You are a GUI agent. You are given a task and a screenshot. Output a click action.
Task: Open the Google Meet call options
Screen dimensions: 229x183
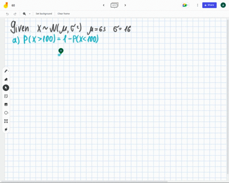pyautogui.click(x=185, y=5)
